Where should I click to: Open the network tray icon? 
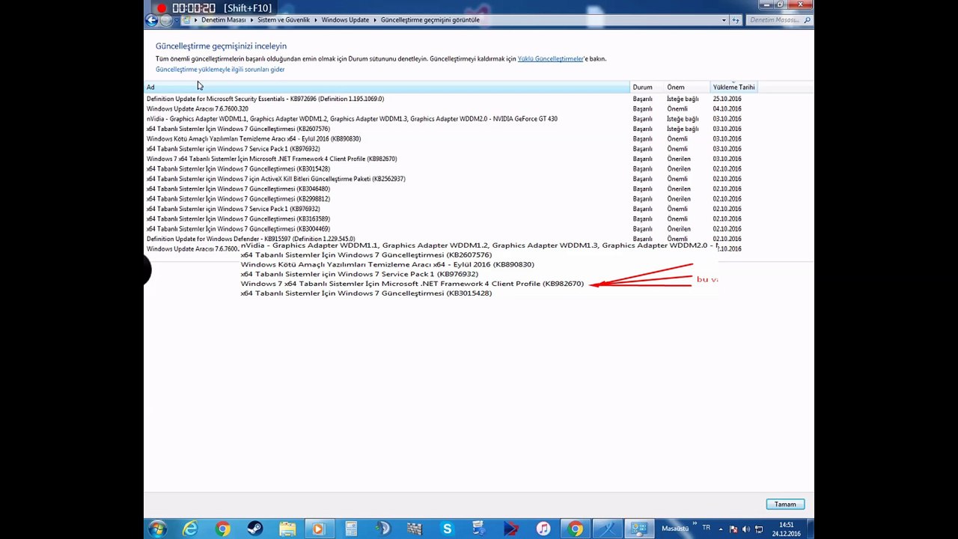759,529
